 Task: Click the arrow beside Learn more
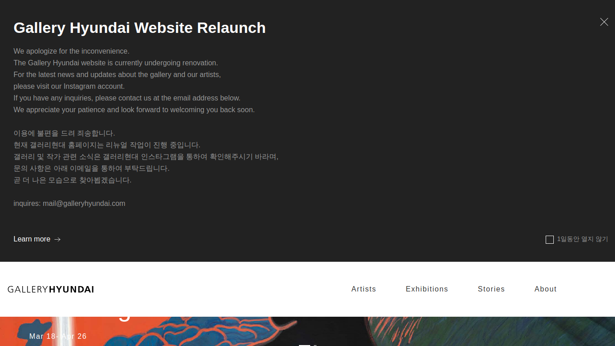tap(58, 239)
